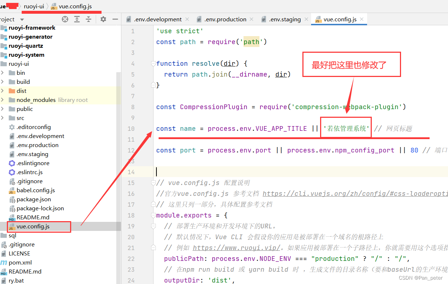Click the Collapse All icon in Project toolbar

tap(89, 19)
